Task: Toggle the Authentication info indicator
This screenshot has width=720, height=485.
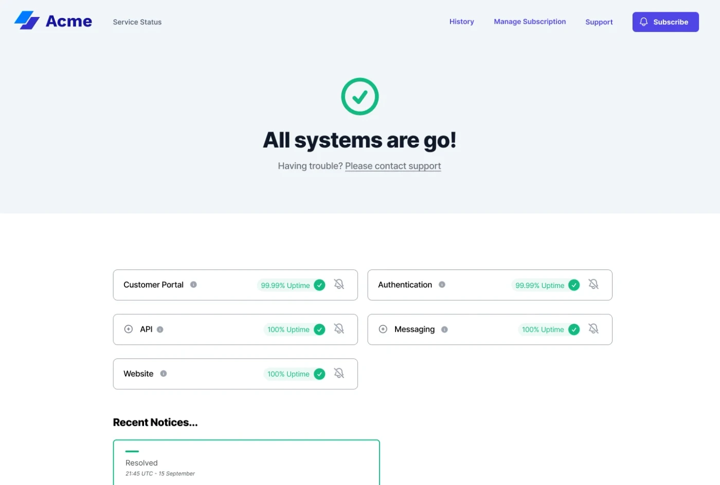Action: [442, 284]
